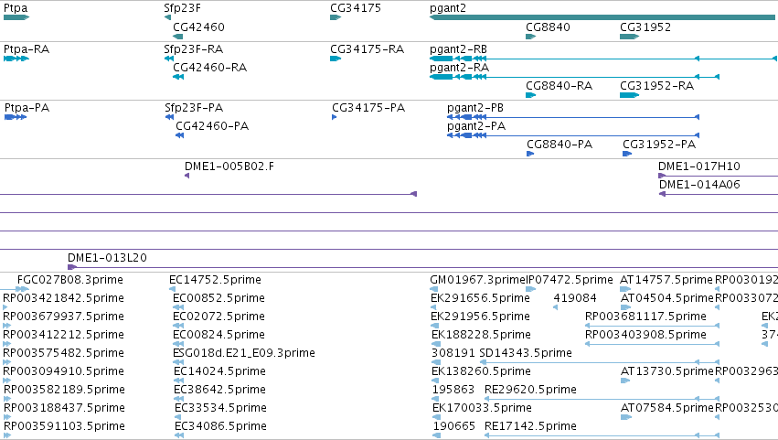Select the Sfp23F-PA protein label
778x440 pixels.
[x=194, y=108]
